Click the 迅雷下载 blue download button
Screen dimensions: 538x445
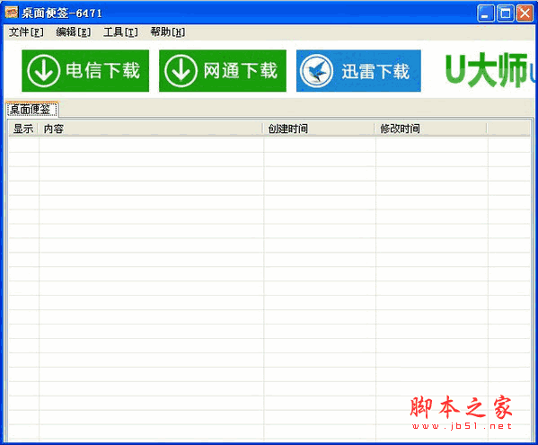[x=358, y=71]
